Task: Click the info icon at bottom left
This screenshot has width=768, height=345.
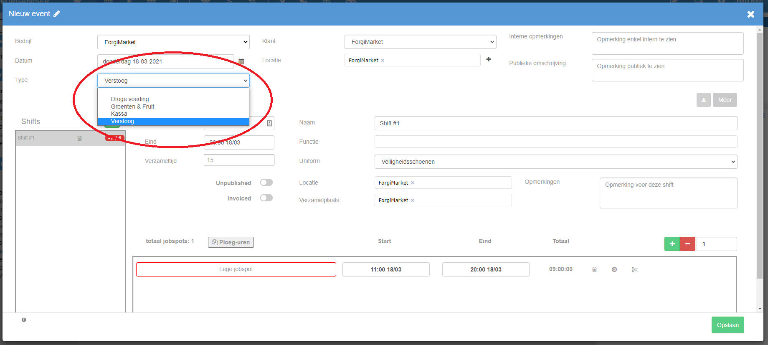Action: click(24, 320)
